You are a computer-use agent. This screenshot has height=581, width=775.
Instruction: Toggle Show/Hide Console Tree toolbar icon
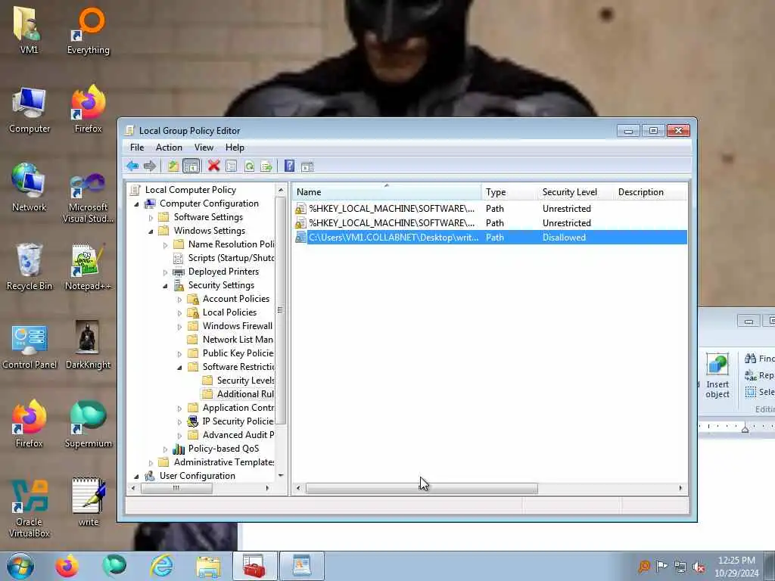click(191, 166)
